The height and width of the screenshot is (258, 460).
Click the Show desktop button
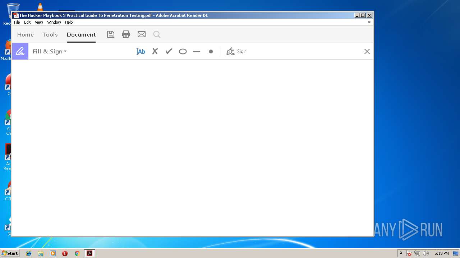pyautogui.click(x=456, y=253)
